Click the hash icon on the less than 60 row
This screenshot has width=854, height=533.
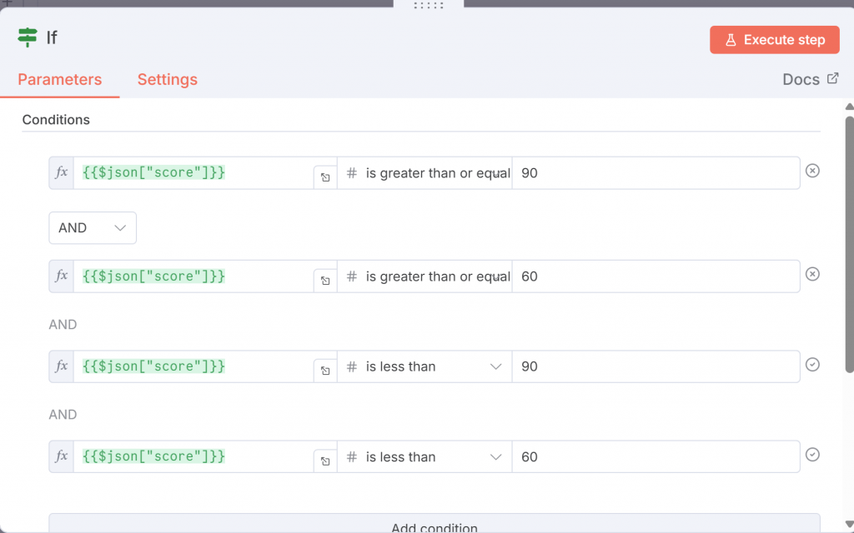[x=352, y=457]
